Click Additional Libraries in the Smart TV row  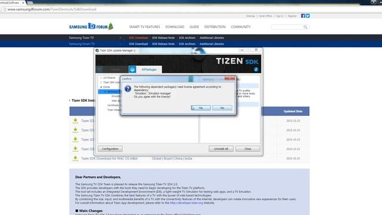coord(212,44)
